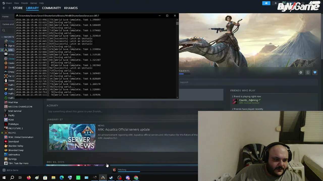Image resolution: width=323 pixels, height=181 pixels.
Task: Select the Subnautica game icon
Action: click(x=6, y=155)
